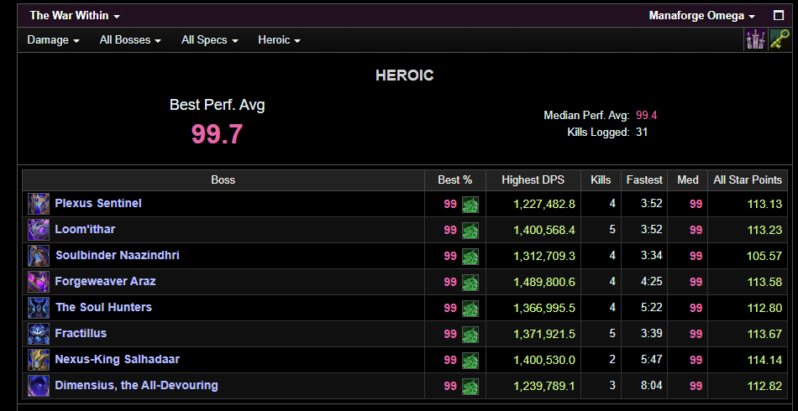Open Loom'ithar boss link
Image resolution: width=798 pixels, height=411 pixels.
tap(85, 229)
